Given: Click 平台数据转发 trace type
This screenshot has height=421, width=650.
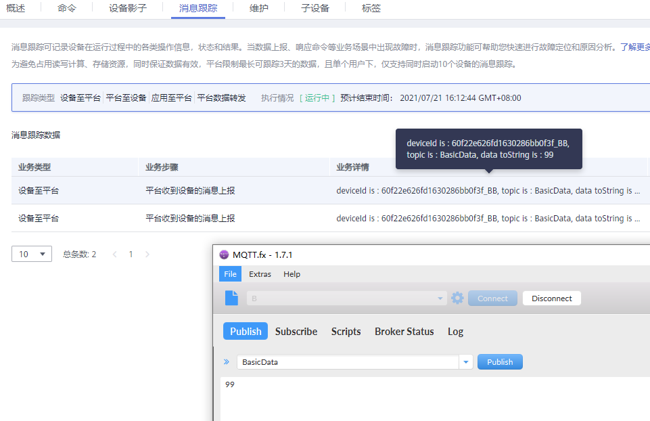Looking at the screenshot, I should click(221, 98).
